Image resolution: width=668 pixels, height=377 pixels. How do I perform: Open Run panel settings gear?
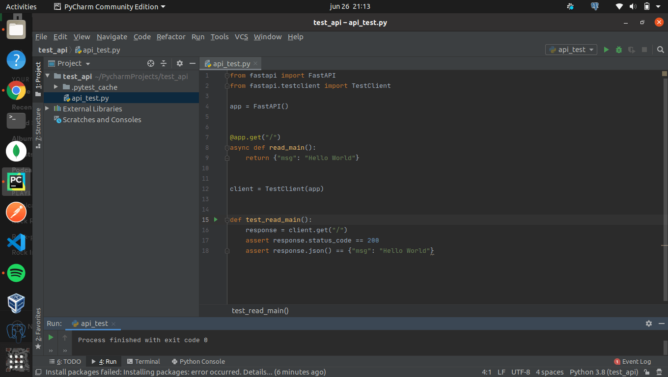649,323
